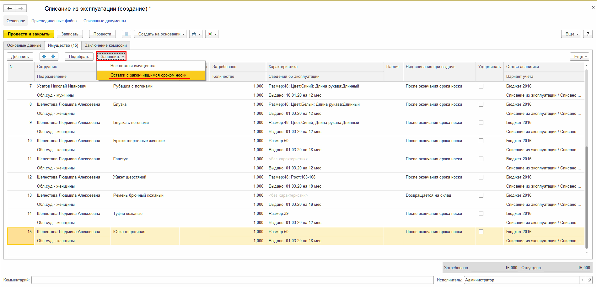Select the Обл.суд - мужчины cell
The height and width of the screenshot is (288, 597).
[x=72, y=95]
